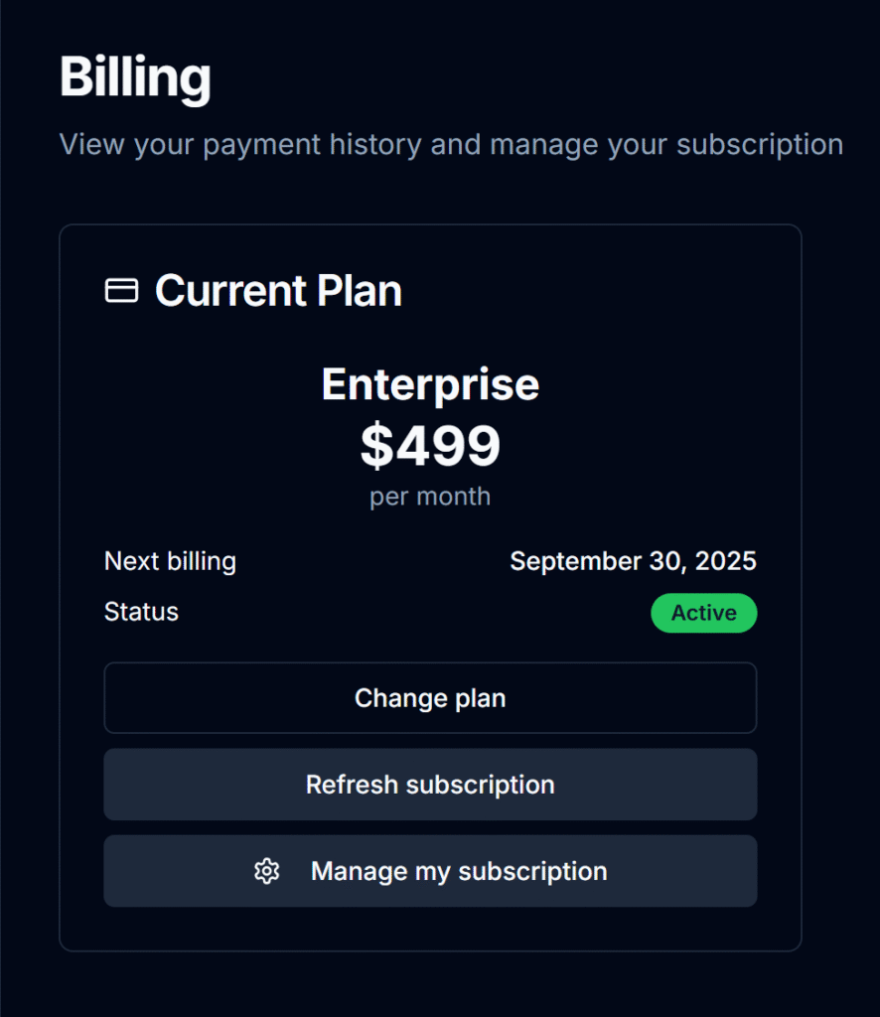Click the year 2025 in billing date
Image resolution: width=880 pixels, height=1017 pixels.
(726, 561)
